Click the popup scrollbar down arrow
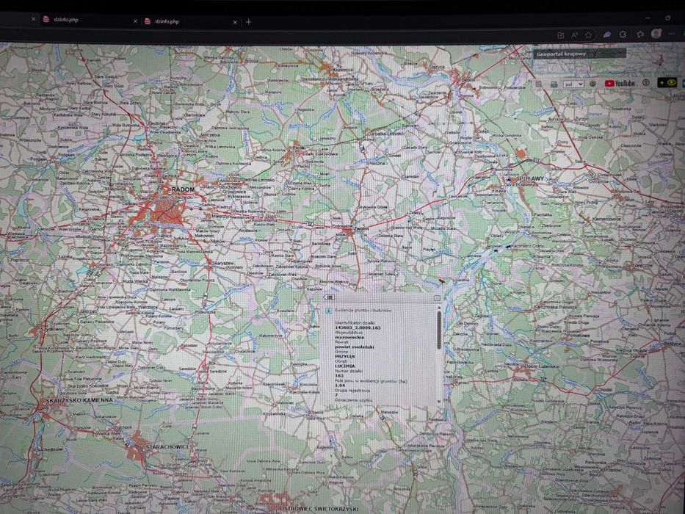This screenshot has height=514, width=685. pyautogui.click(x=438, y=401)
